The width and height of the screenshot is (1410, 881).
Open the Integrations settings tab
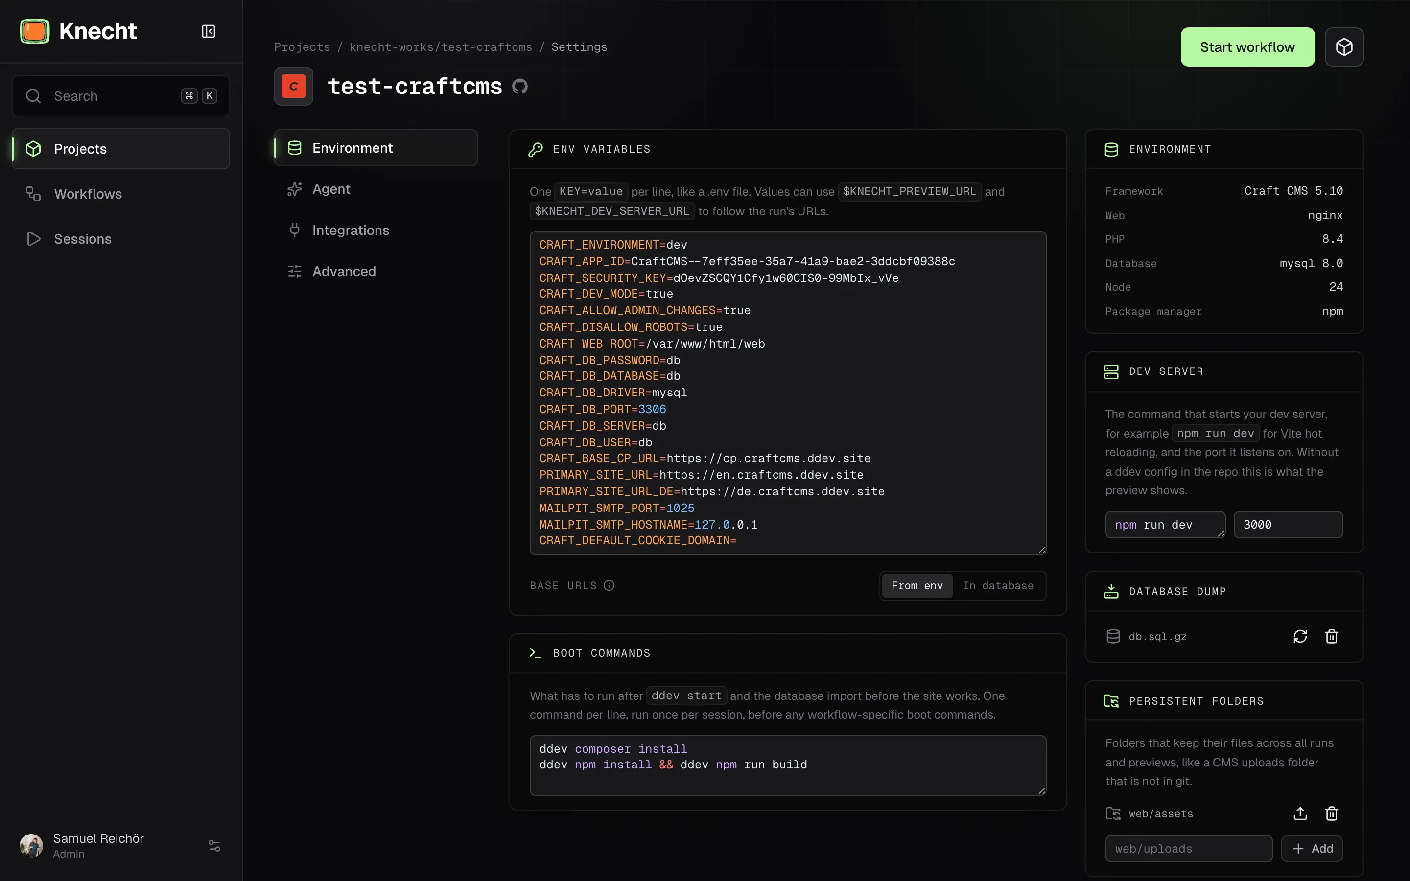click(x=376, y=230)
